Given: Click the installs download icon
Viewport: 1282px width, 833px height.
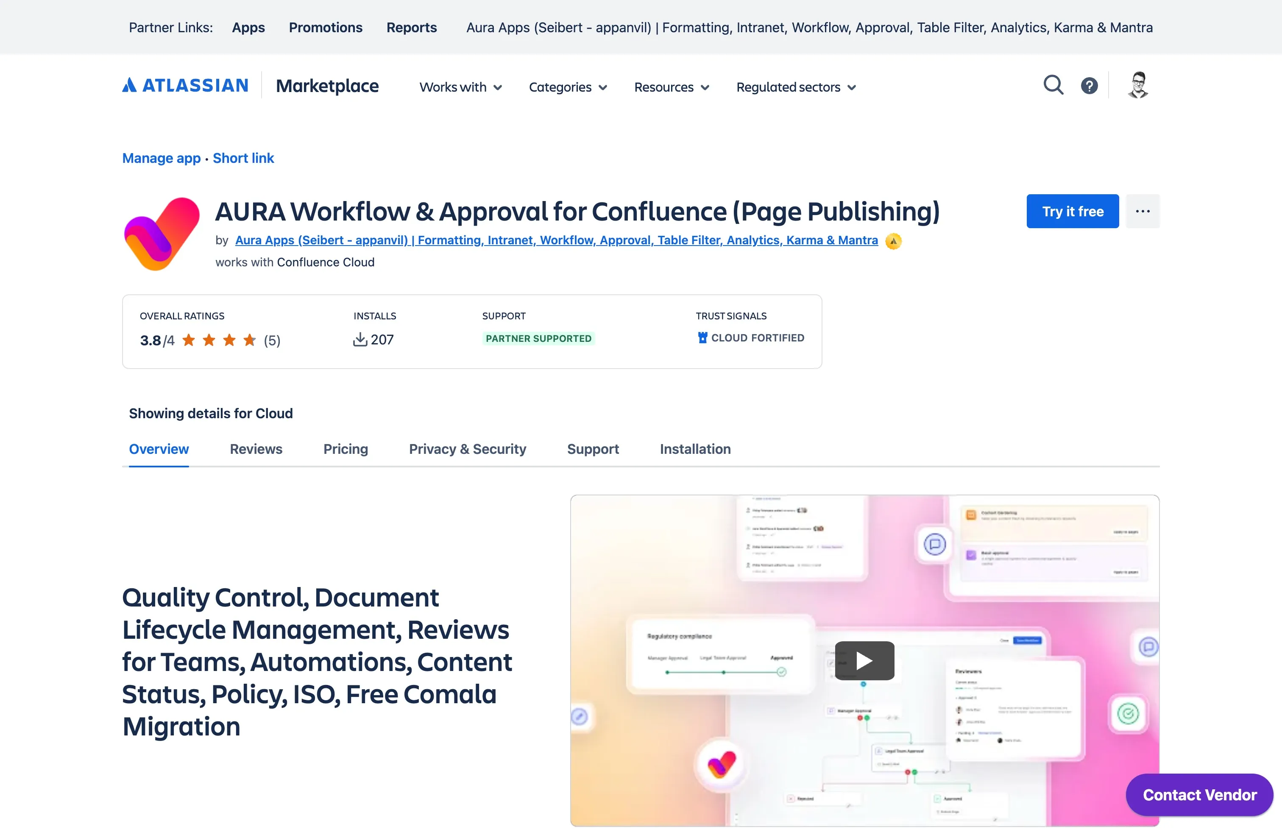Looking at the screenshot, I should pos(360,339).
